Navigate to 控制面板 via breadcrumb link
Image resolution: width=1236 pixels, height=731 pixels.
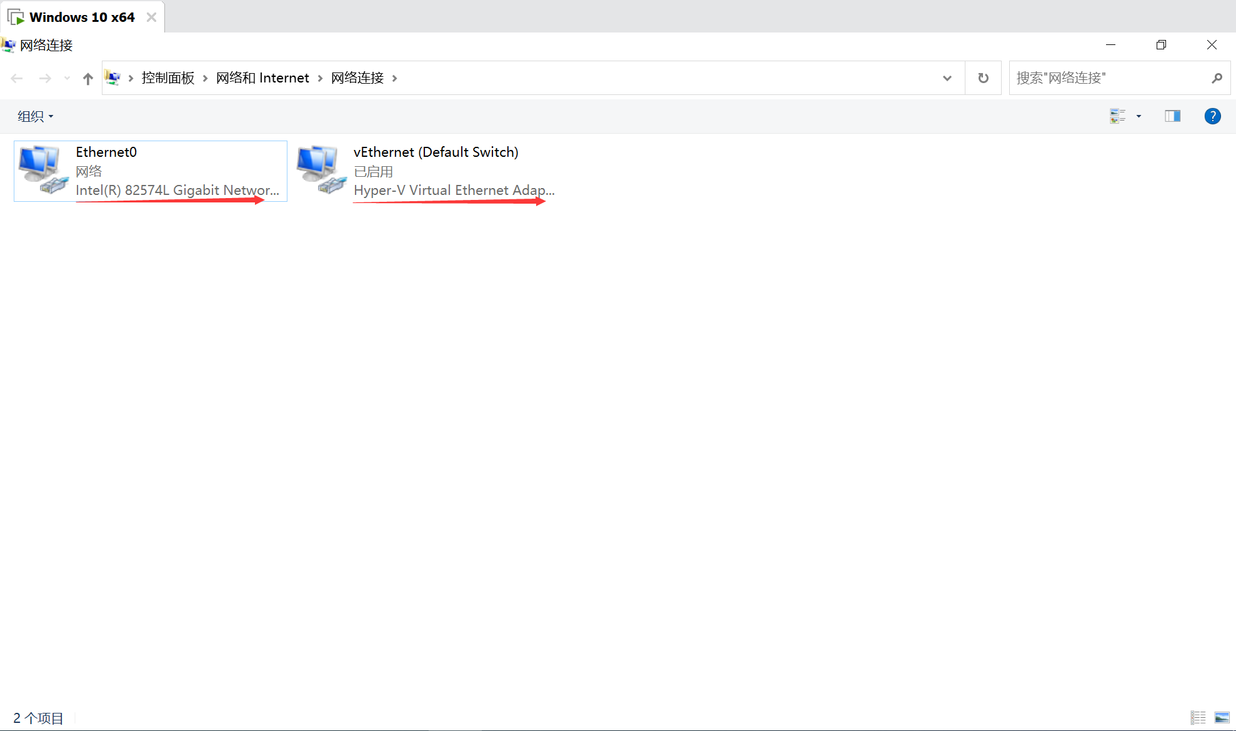(x=167, y=77)
